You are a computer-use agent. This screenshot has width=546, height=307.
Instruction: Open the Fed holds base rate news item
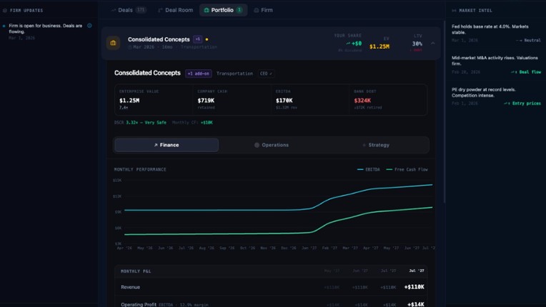(490, 29)
